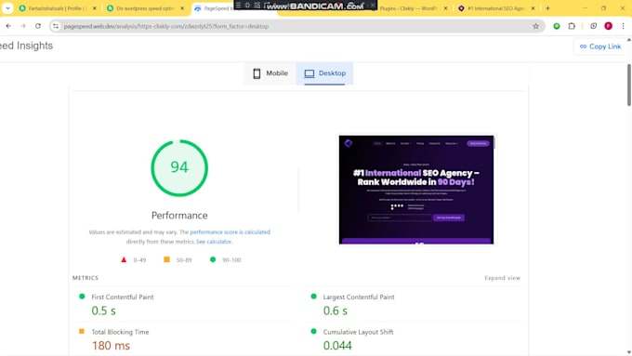Screen dimensions: 632x356
Task: Open the performance score is calculated link
Action: click(x=230, y=231)
